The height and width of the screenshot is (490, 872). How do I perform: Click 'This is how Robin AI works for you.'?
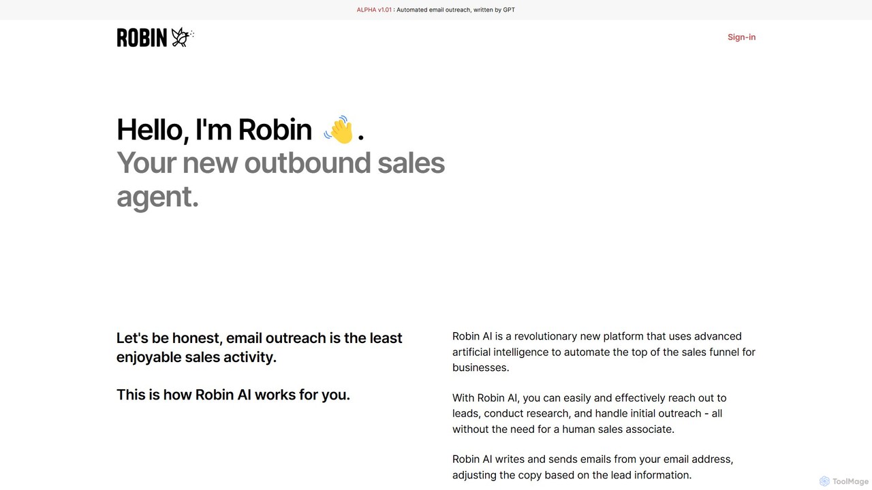click(233, 394)
